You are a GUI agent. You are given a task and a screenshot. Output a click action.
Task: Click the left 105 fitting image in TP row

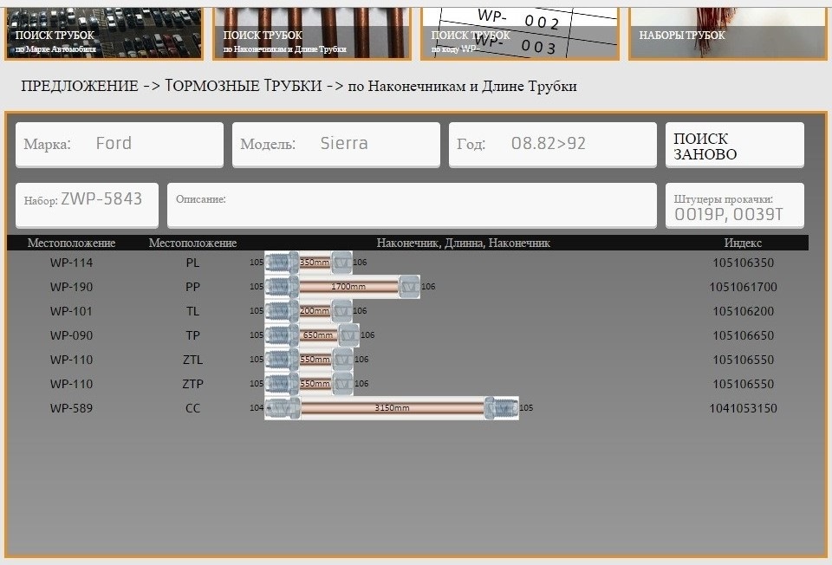(x=282, y=335)
